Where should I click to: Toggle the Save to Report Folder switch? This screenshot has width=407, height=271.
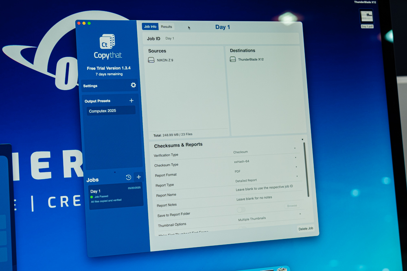[x=241, y=210]
